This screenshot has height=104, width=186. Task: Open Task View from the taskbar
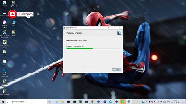pos(50,101)
